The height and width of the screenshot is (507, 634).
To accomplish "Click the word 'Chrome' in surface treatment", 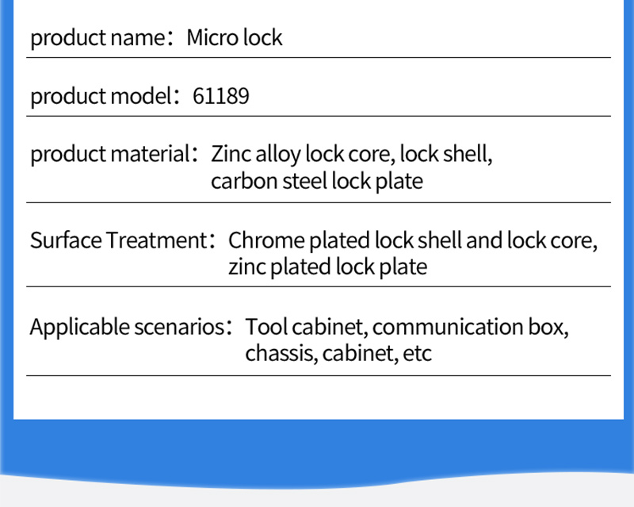I will tap(266, 240).
